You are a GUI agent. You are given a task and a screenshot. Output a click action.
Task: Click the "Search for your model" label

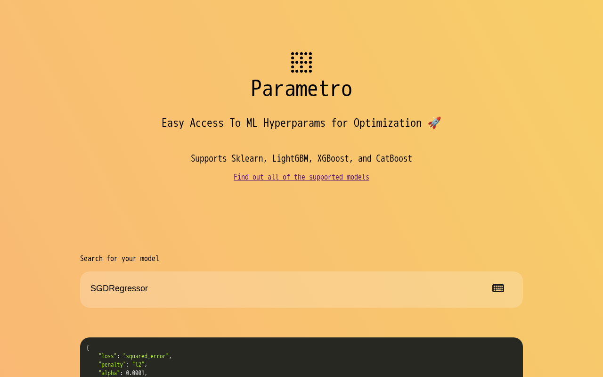pos(120,259)
